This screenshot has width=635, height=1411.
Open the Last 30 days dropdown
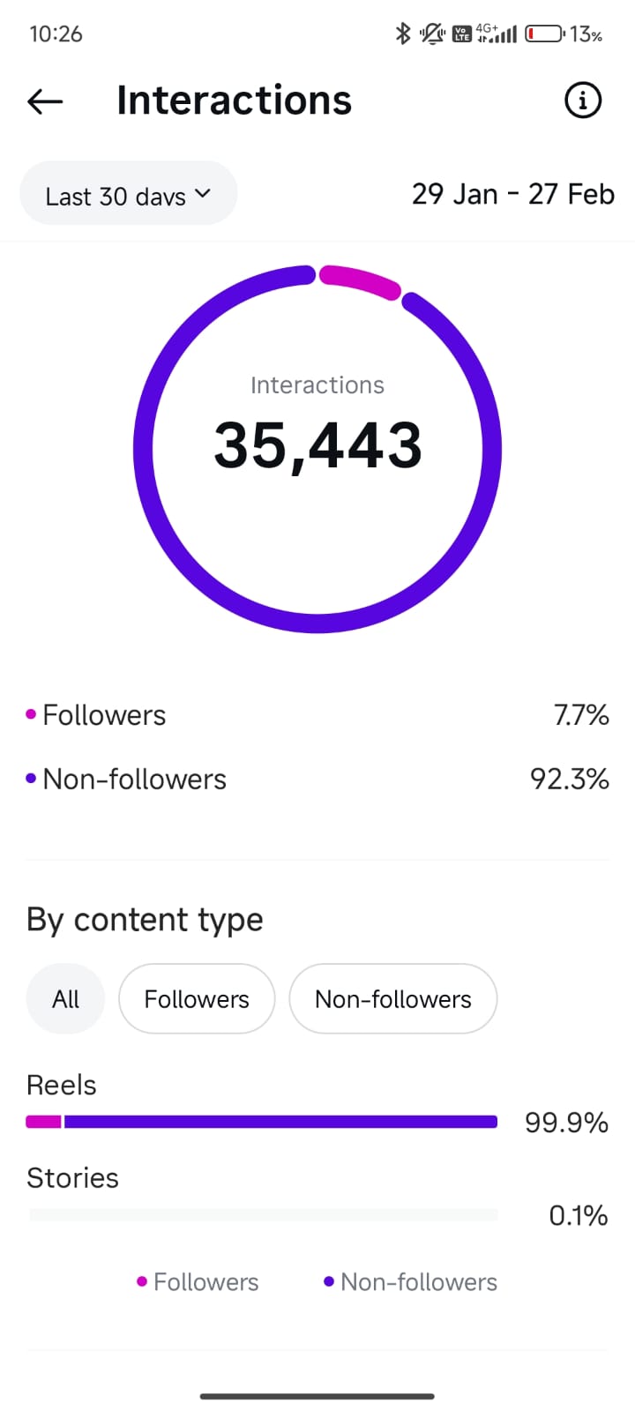coord(128,194)
